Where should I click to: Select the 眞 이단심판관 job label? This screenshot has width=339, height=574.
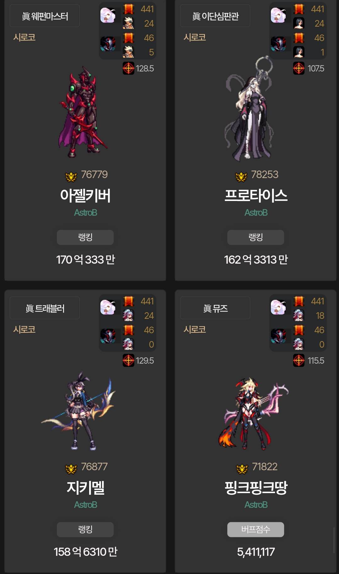coord(215,16)
